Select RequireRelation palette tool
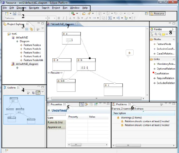179x153 pixels. point(164,78)
